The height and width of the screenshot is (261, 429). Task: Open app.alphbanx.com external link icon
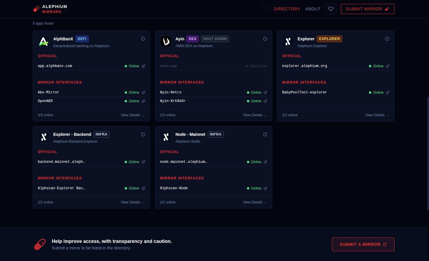[143, 66]
